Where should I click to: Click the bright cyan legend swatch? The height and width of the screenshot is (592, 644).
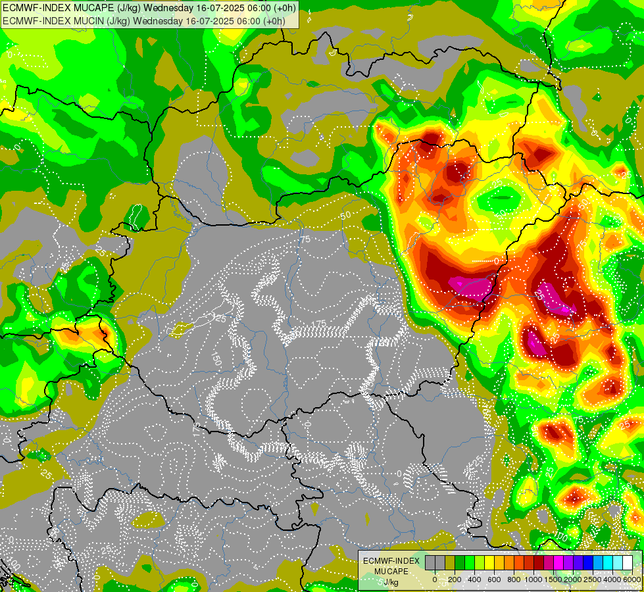pyautogui.click(x=608, y=563)
